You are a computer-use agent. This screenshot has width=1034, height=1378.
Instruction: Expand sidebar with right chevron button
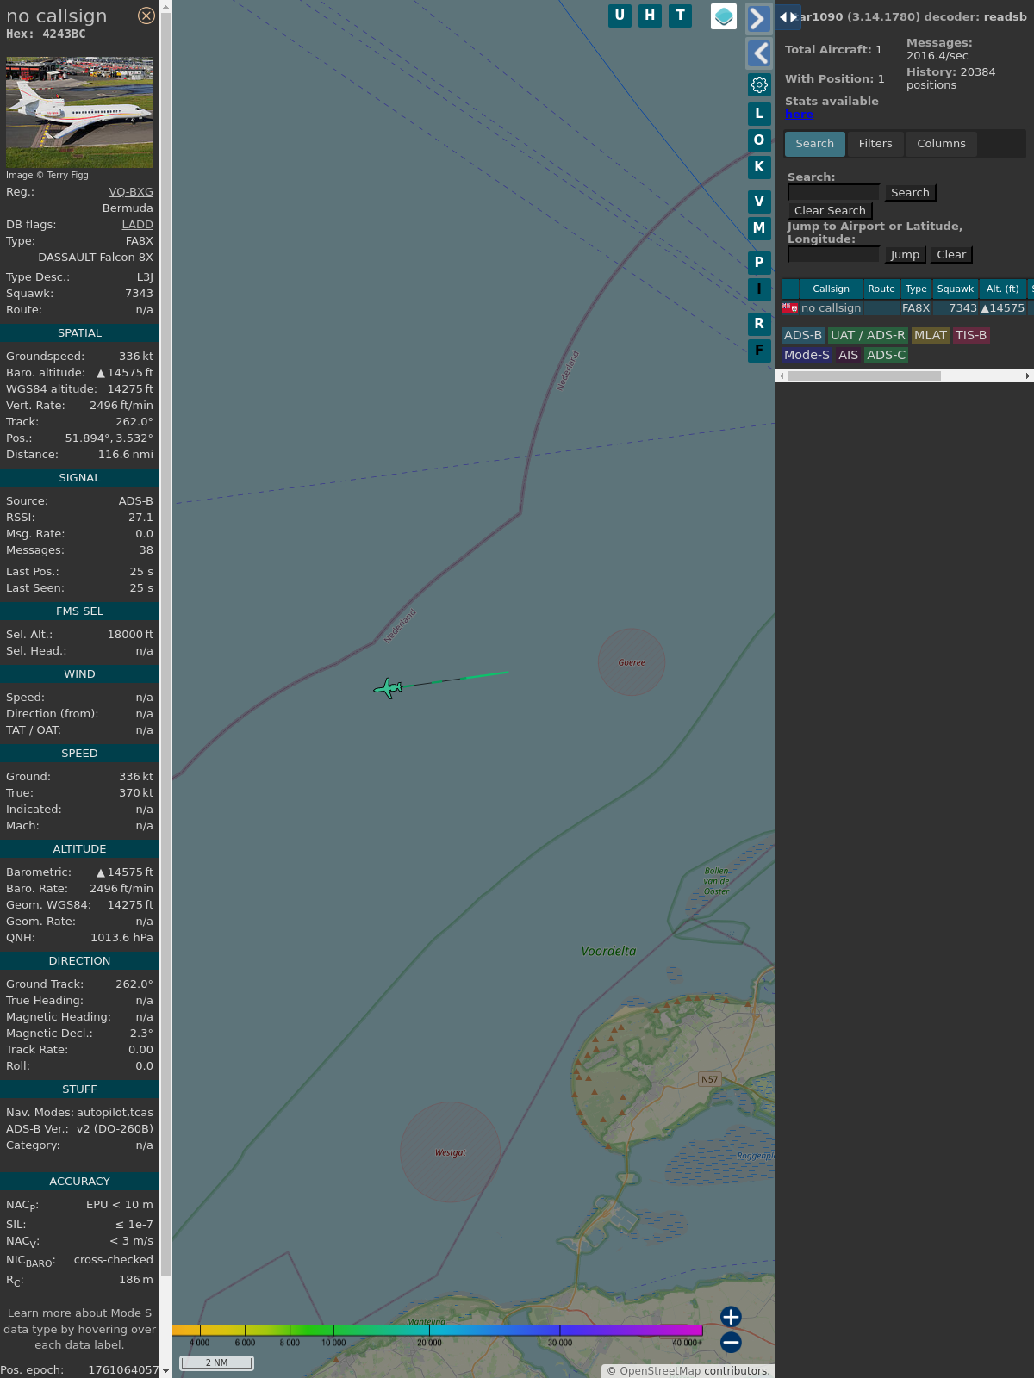pyautogui.click(x=758, y=18)
